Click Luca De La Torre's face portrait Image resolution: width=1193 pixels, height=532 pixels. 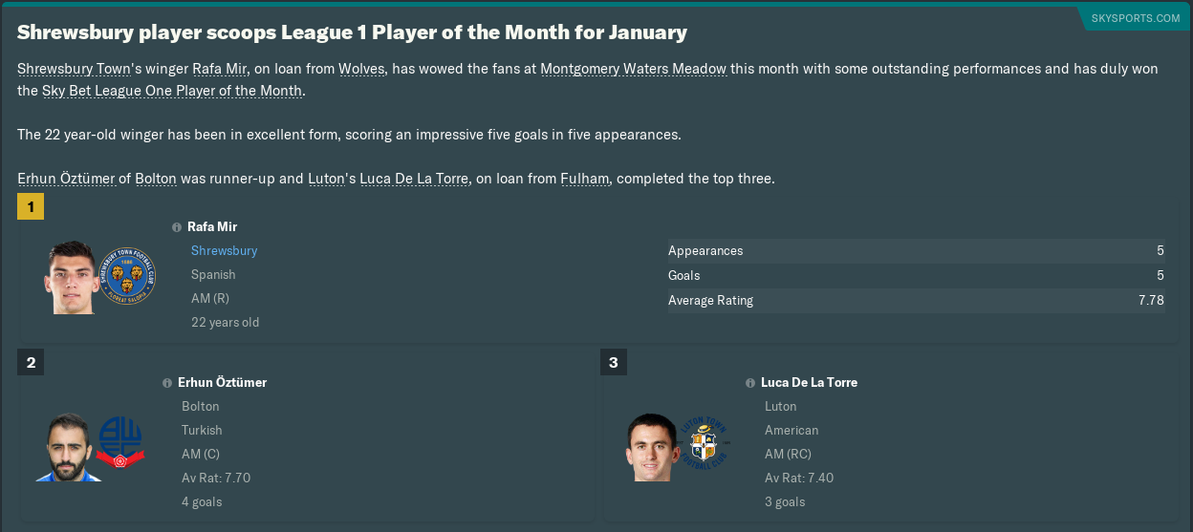click(650, 447)
